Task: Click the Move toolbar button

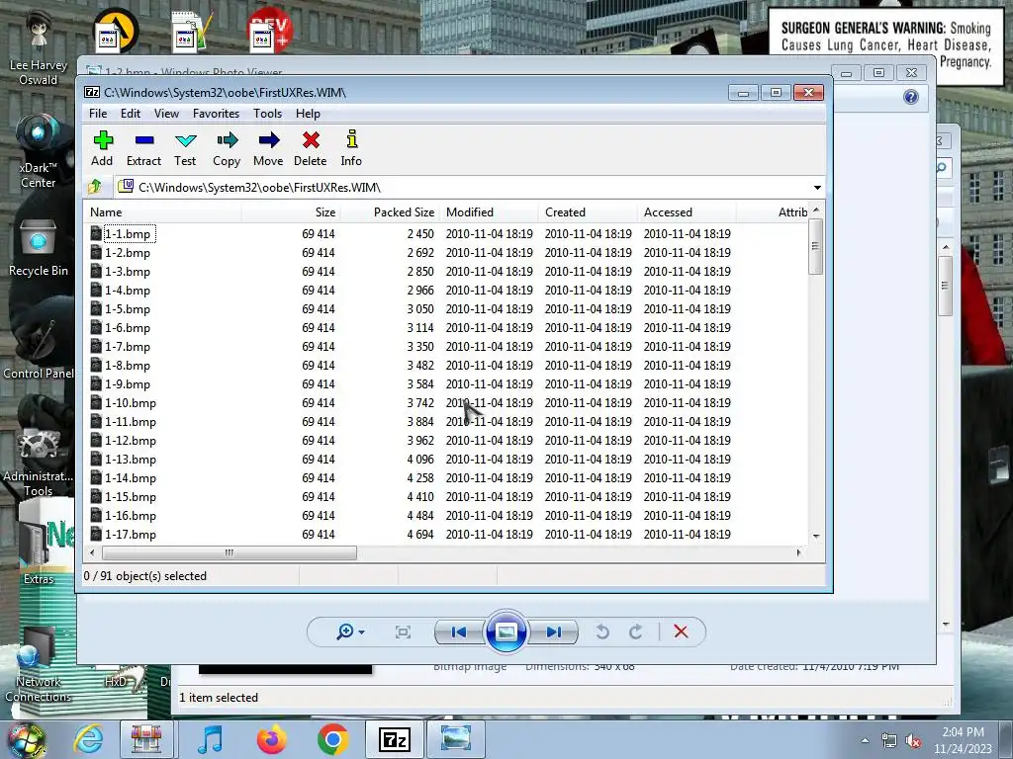Action: pyautogui.click(x=268, y=149)
